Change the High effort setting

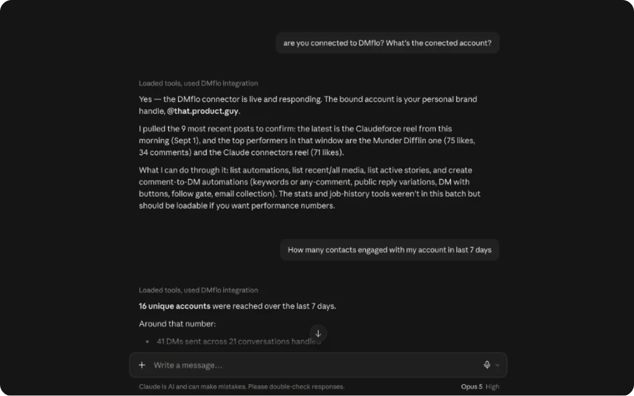[x=492, y=387]
